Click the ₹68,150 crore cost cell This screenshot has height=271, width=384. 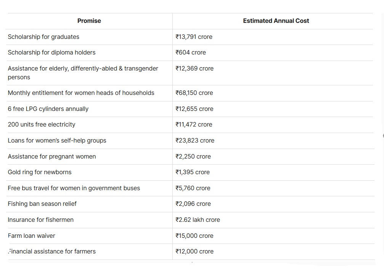click(x=194, y=93)
